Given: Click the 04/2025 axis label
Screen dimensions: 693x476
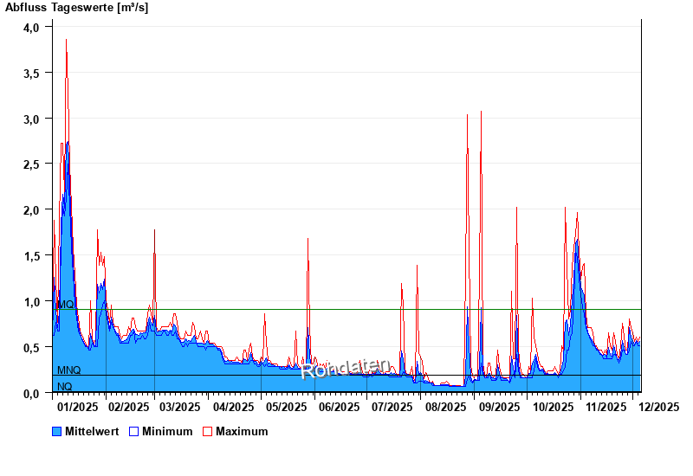Looking at the screenshot, I should coord(234,407).
